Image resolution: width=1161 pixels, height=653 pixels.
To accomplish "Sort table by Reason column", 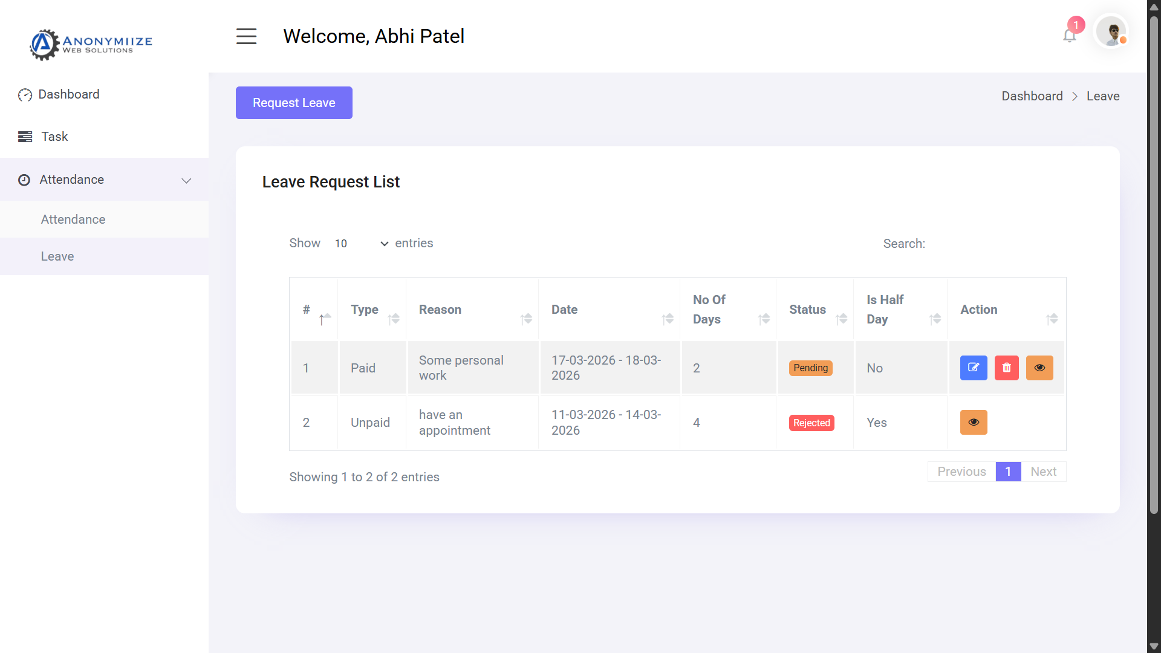I will [472, 310].
